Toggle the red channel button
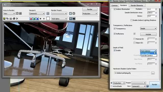163x92 pixels. point(31,19)
